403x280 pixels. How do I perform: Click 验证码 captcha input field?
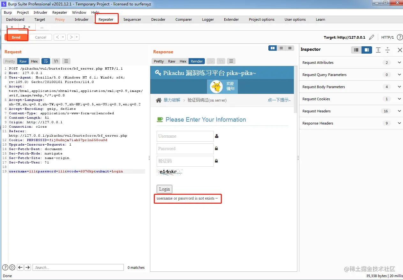click(185, 161)
